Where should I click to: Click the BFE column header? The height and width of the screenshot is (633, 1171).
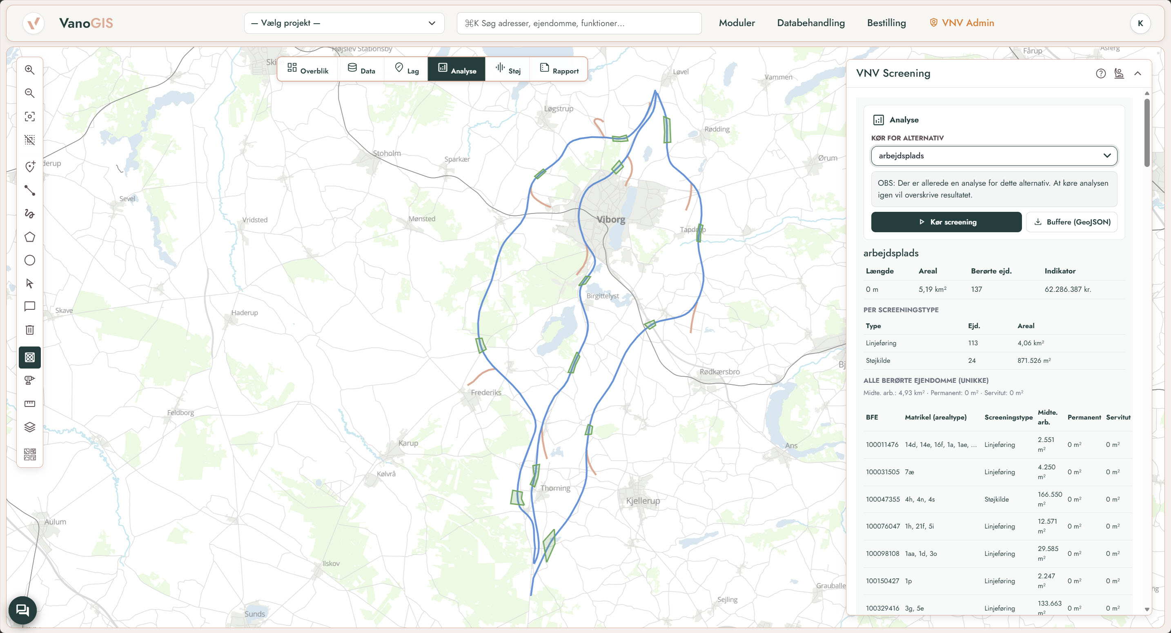coord(871,417)
